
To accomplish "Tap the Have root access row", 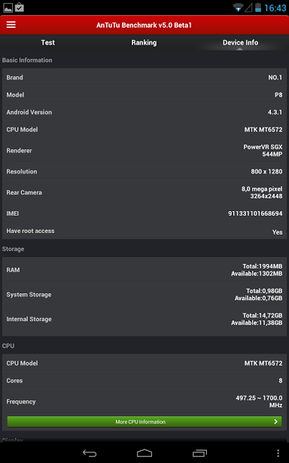I will (x=144, y=231).
